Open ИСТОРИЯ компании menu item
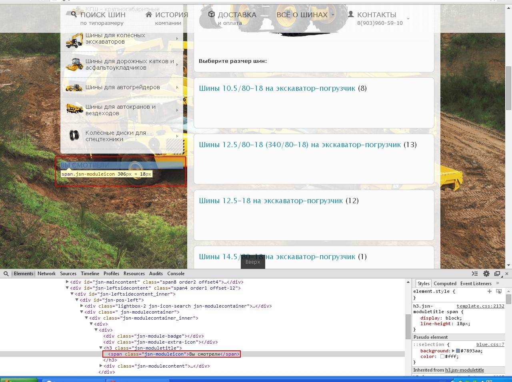 tap(166, 18)
